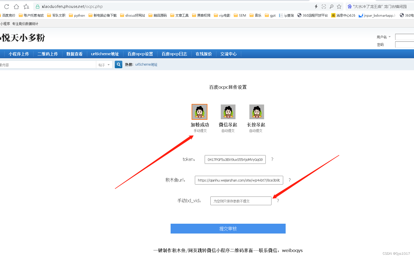Open the 文章工具 bookmark folder
414x258 pixels.
[x=179, y=16]
